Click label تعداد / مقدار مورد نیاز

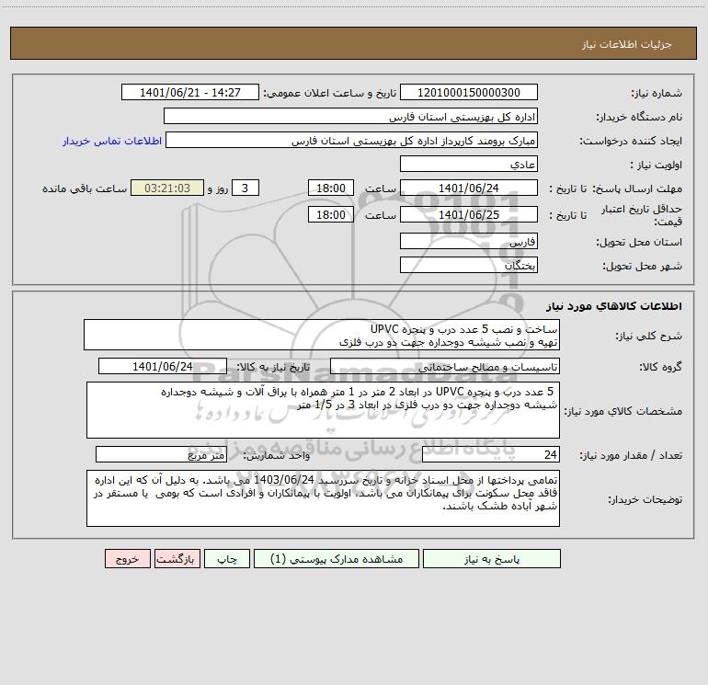pos(631,456)
